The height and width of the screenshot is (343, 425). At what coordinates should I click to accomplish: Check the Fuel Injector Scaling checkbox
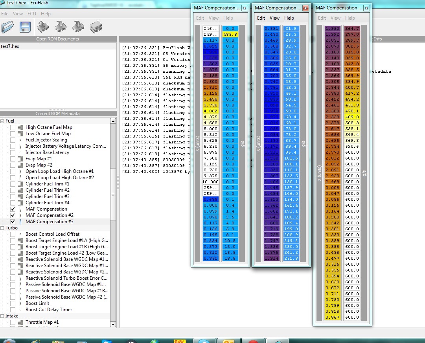pyautogui.click(x=13, y=140)
